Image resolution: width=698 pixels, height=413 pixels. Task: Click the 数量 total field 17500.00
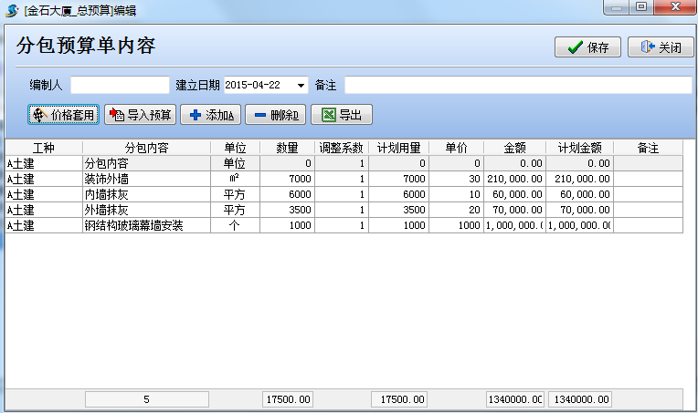pos(288,399)
